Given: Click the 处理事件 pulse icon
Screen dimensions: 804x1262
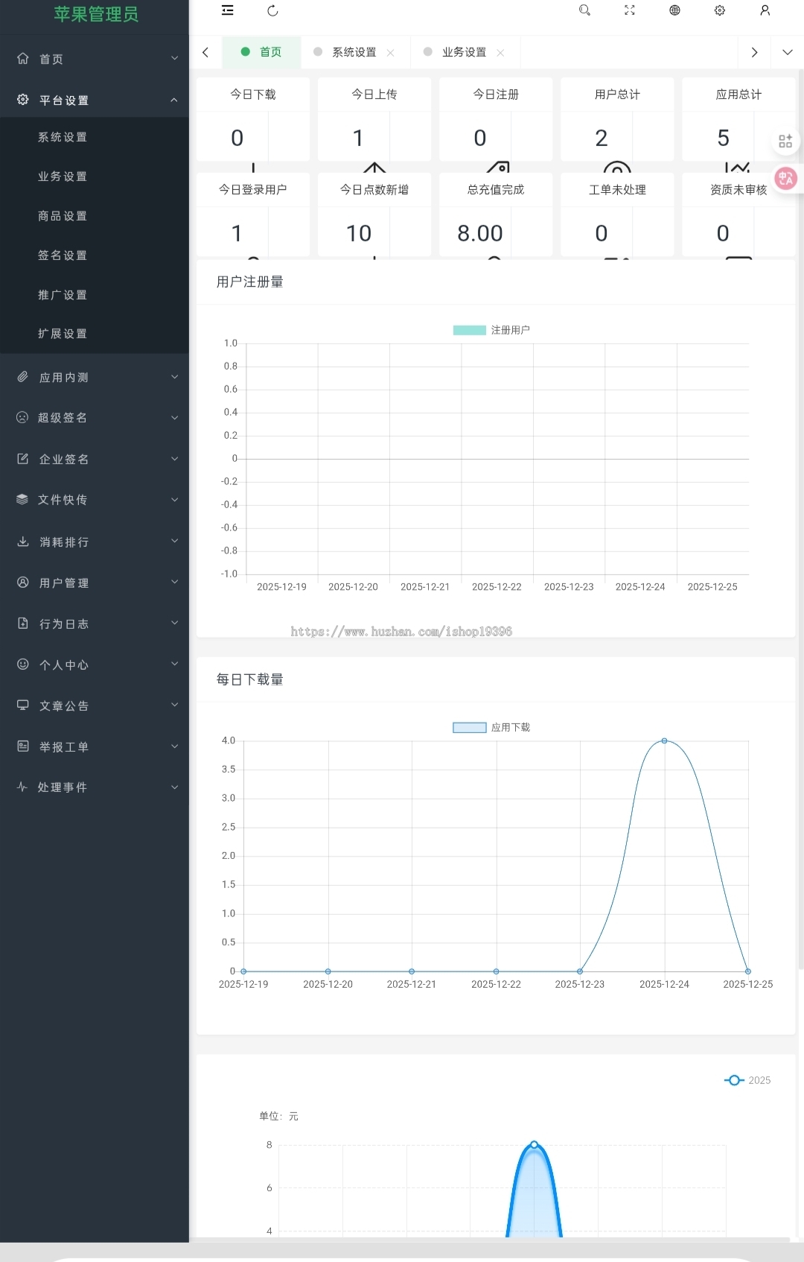Looking at the screenshot, I should (x=22, y=787).
